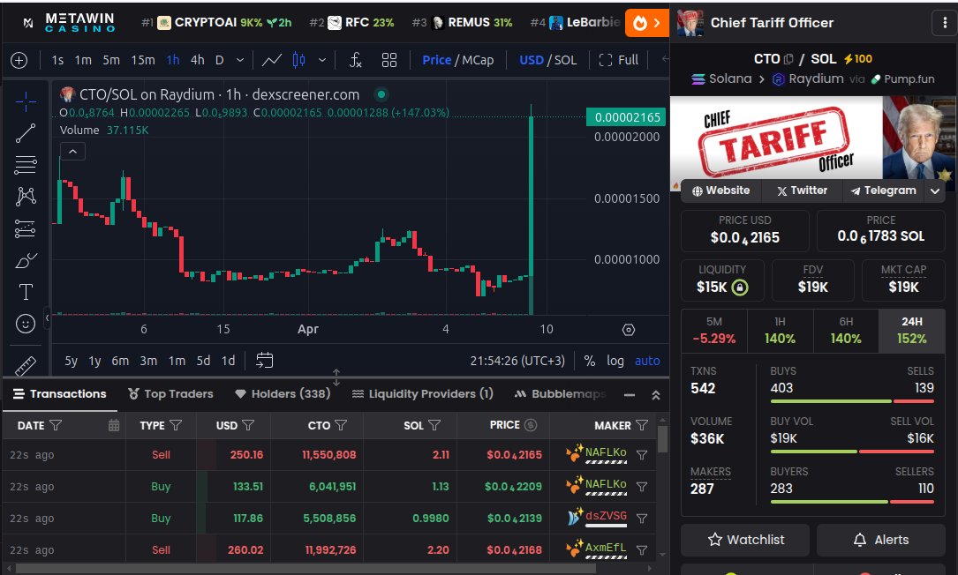Select the brush drawing tool
The width and height of the screenshot is (958, 575).
25,261
